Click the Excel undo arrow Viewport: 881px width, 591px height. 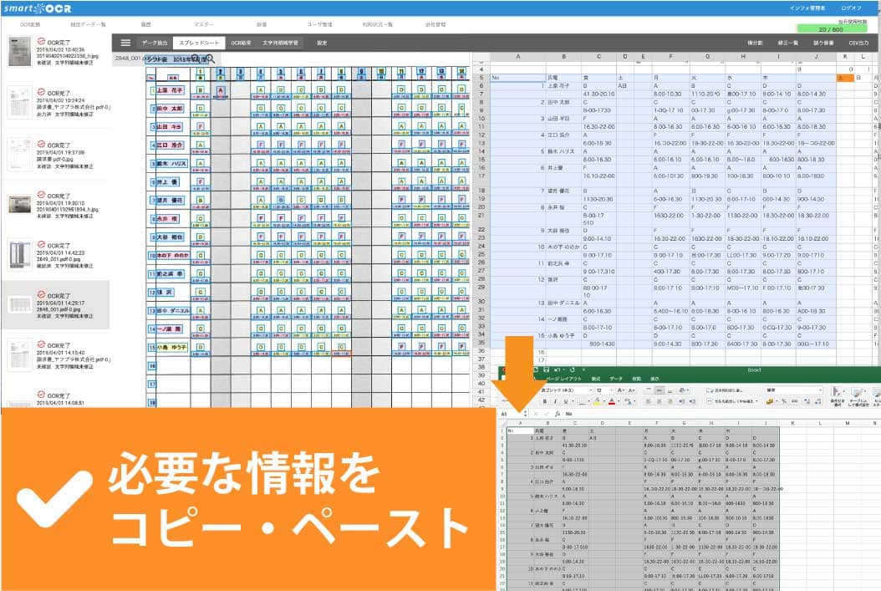tap(557, 369)
